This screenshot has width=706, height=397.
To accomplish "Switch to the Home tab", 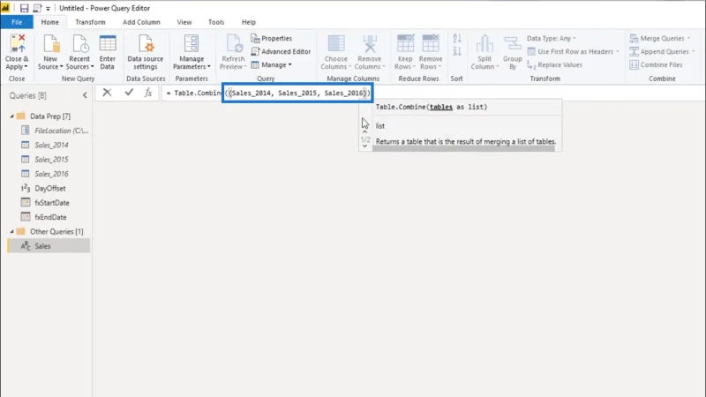I will (50, 22).
